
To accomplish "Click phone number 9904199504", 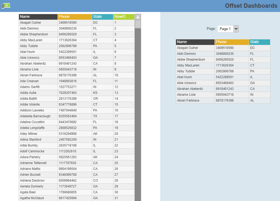I will pyautogui.click(x=68, y=169).
